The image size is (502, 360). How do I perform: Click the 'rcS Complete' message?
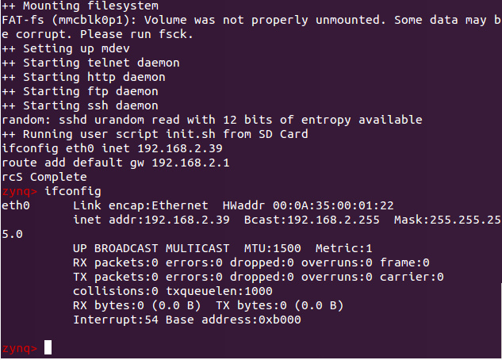click(x=44, y=177)
